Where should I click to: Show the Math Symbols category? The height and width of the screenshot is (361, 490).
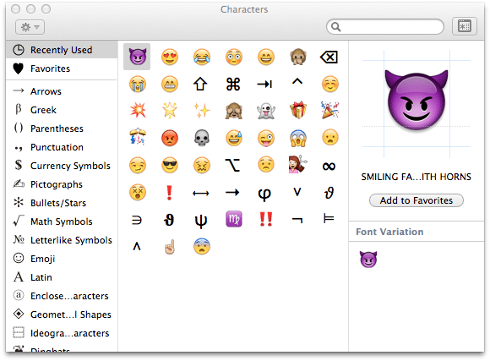click(x=62, y=222)
